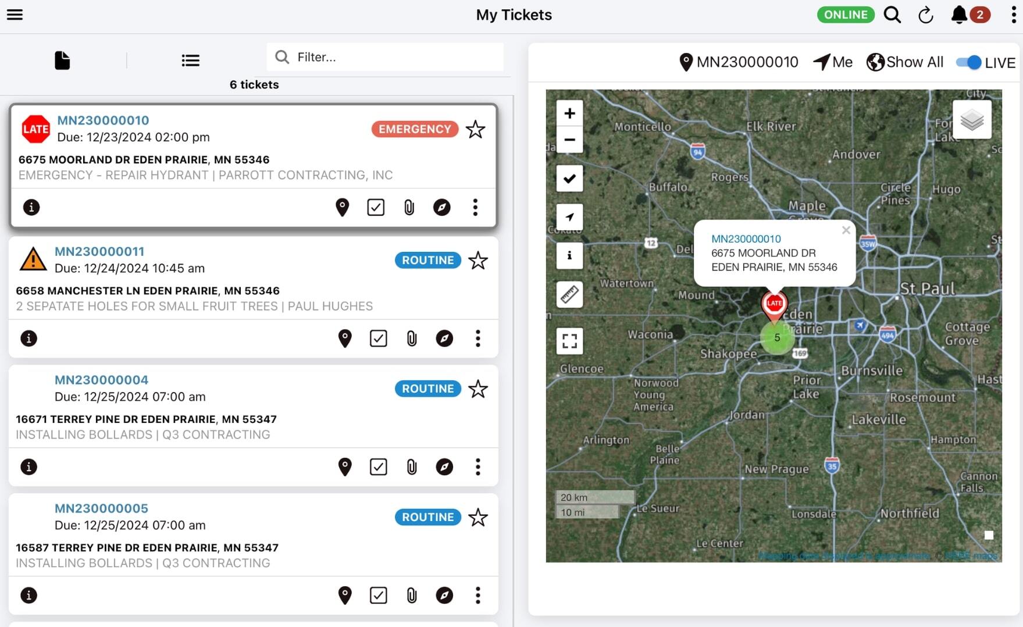Click the Filter input field

coord(395,57)
